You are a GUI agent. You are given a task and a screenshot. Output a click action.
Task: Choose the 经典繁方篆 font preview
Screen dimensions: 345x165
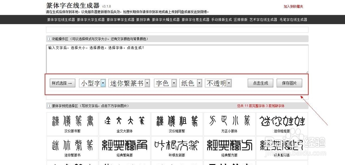[229, 148]
